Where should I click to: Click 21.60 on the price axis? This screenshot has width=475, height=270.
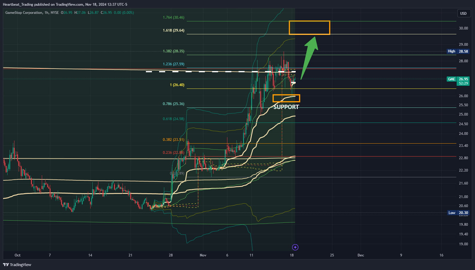(x=463, y=183)
